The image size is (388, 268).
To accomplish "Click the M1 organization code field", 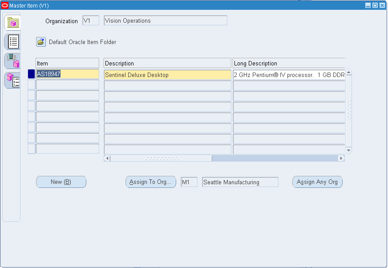I will coord(189,182).
